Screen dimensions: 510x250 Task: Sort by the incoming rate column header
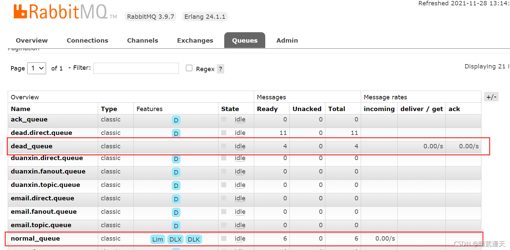click(379, 109)
